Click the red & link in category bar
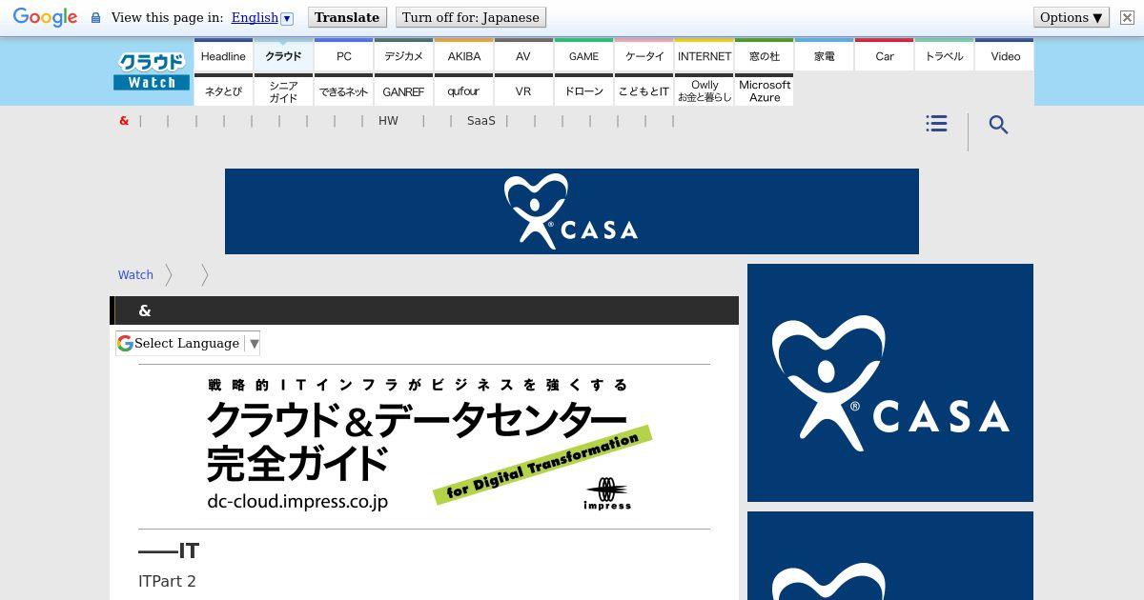The image size is (1144, 600). tap(124, 121)
